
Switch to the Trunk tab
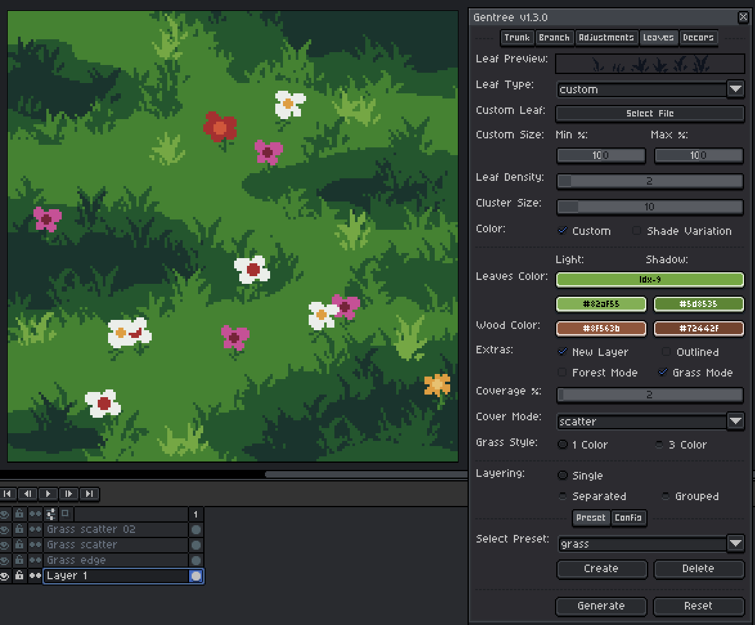pos(517,37)
